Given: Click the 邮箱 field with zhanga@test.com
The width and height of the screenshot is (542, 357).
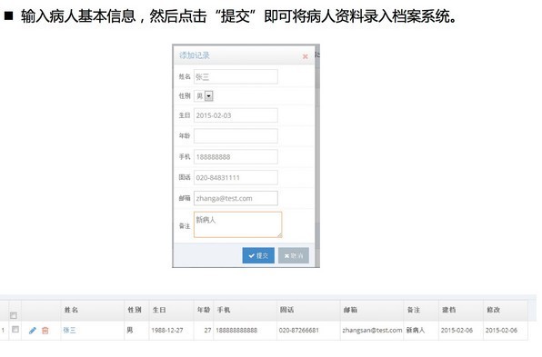Looking at the screenshot, I should [236, 198].
